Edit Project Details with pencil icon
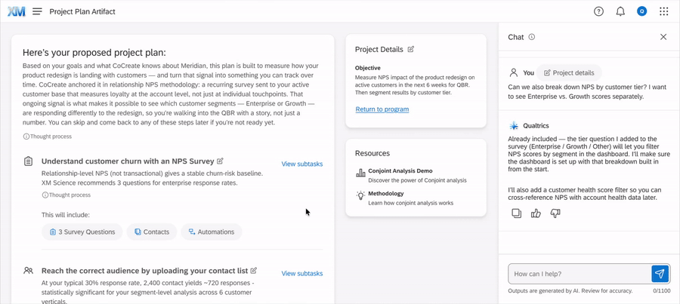The width and height of the screenshot is (680, 304). tap(411, 49)
